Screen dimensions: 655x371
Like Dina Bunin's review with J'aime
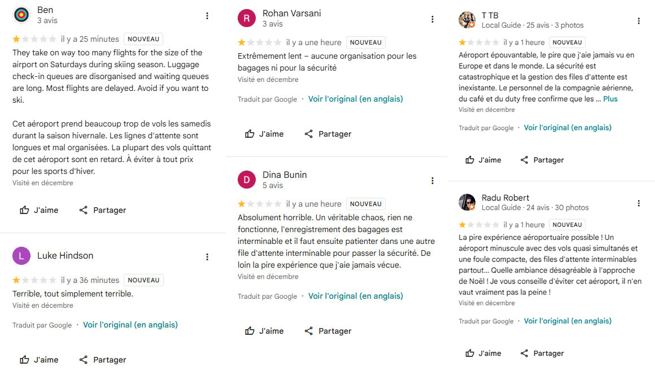click(264, 331)
